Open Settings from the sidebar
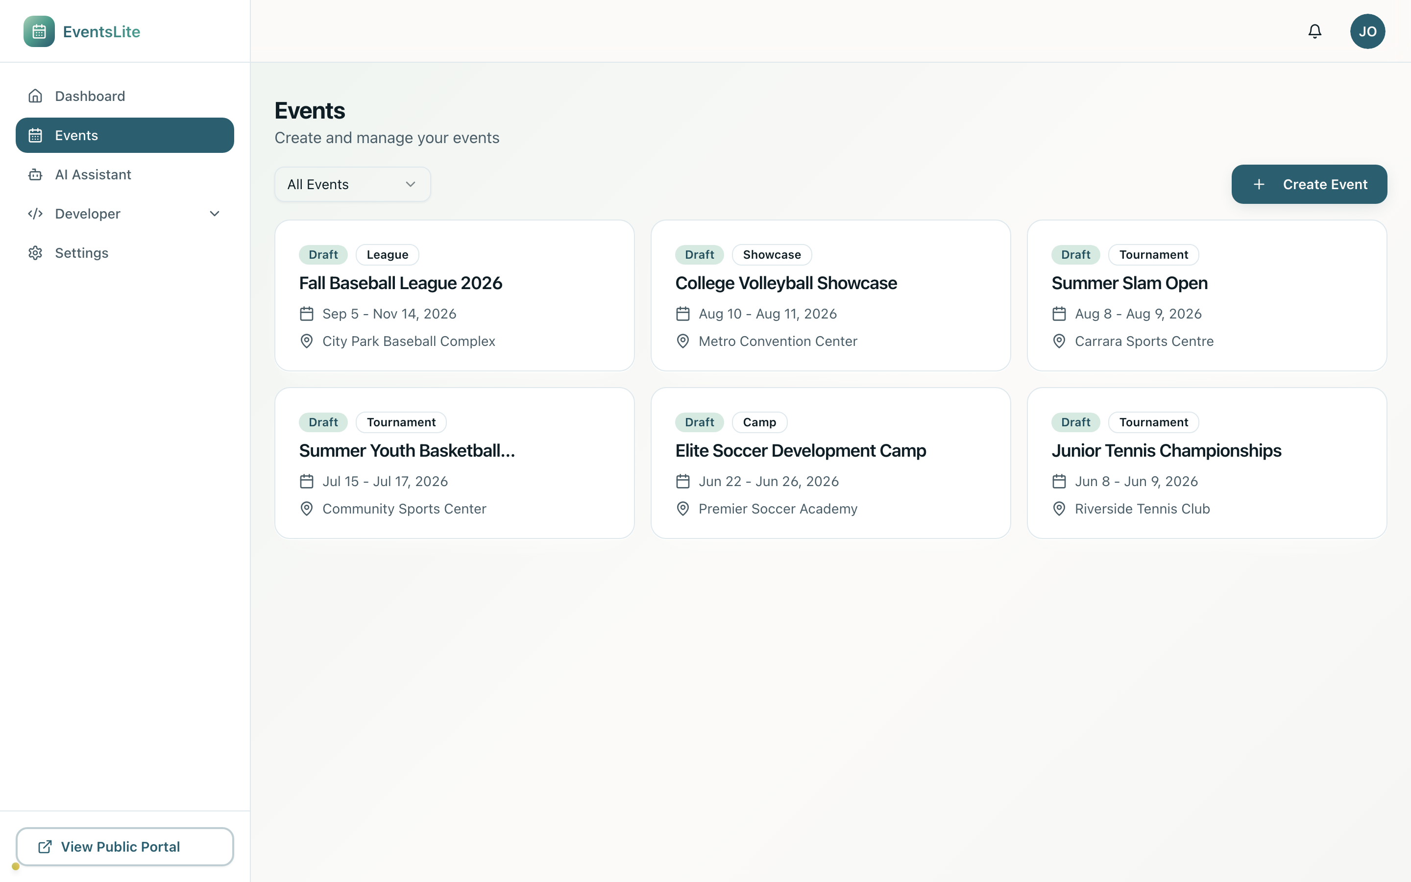Viewport: 1411px width, 882px height. pyautogui.click(x=125, y=252)
